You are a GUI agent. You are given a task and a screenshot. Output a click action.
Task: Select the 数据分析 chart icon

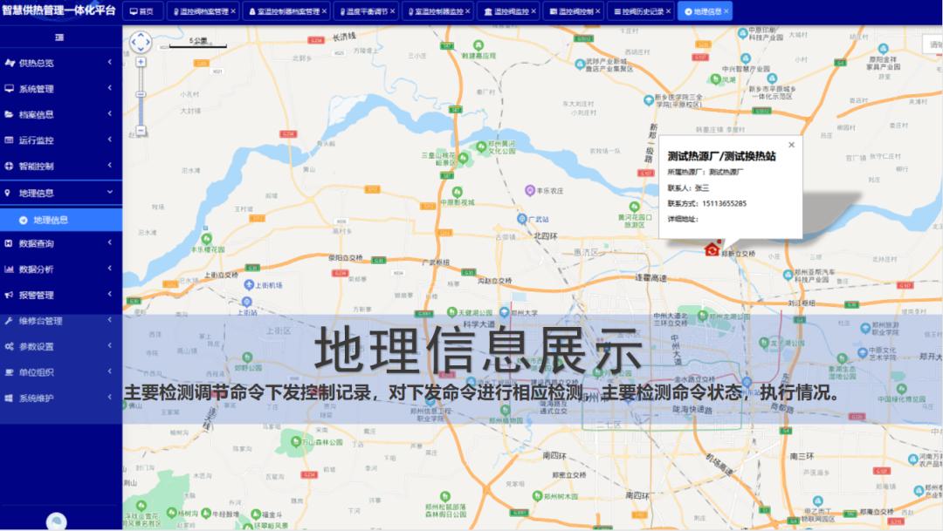click(10, 269)
